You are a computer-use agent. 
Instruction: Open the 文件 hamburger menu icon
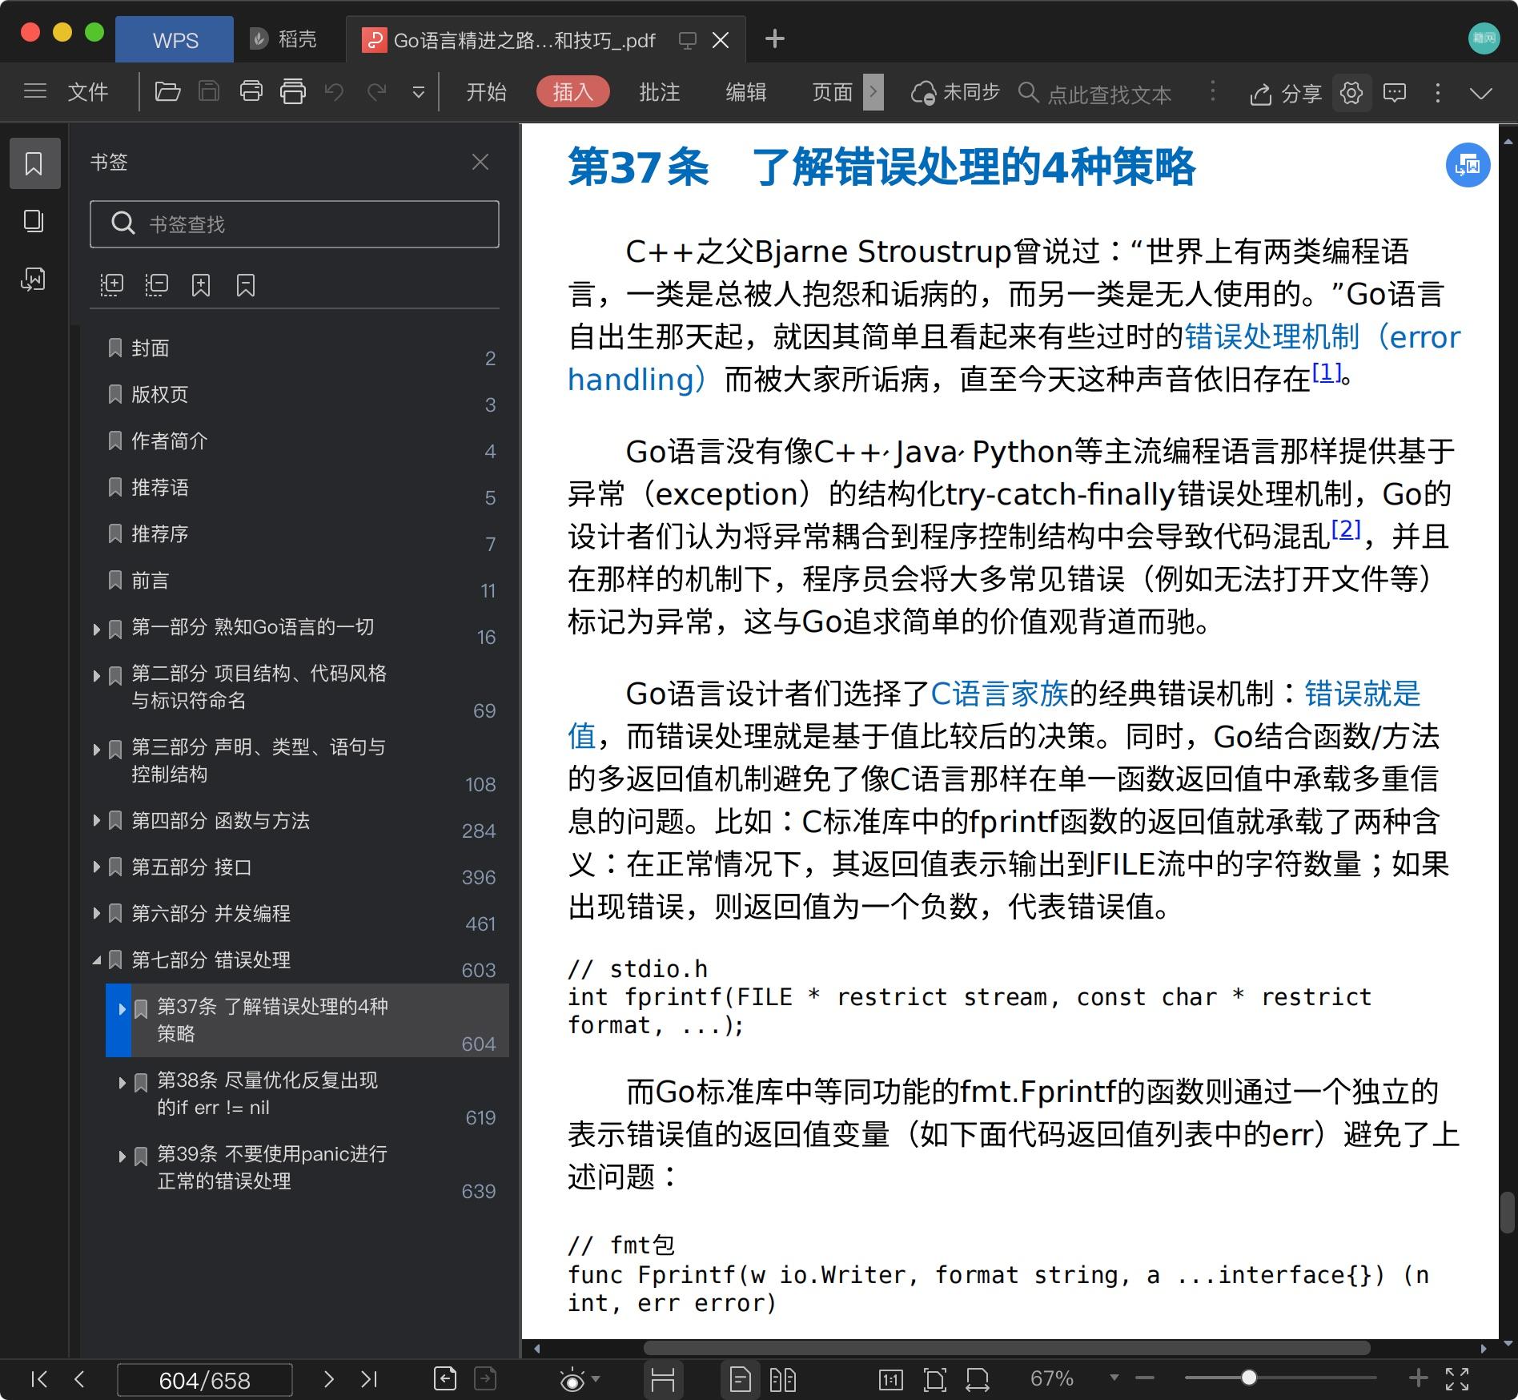(35, 92)
